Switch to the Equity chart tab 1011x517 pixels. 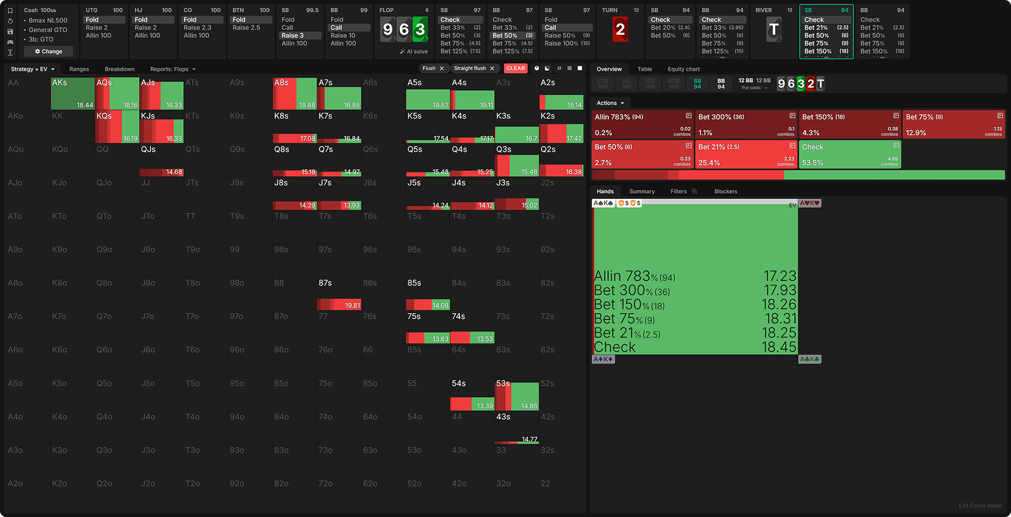[x=684, y=69]
